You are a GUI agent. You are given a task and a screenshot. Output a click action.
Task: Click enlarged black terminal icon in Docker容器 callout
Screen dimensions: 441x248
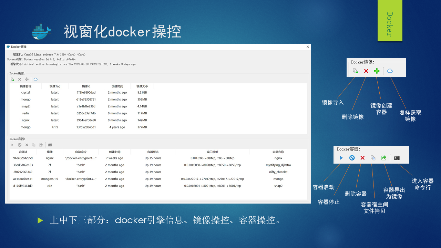point(397,158)
